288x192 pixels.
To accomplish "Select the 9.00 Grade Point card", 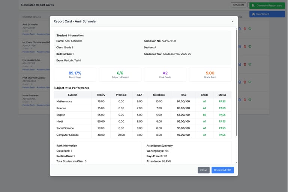I will point(210,75).
